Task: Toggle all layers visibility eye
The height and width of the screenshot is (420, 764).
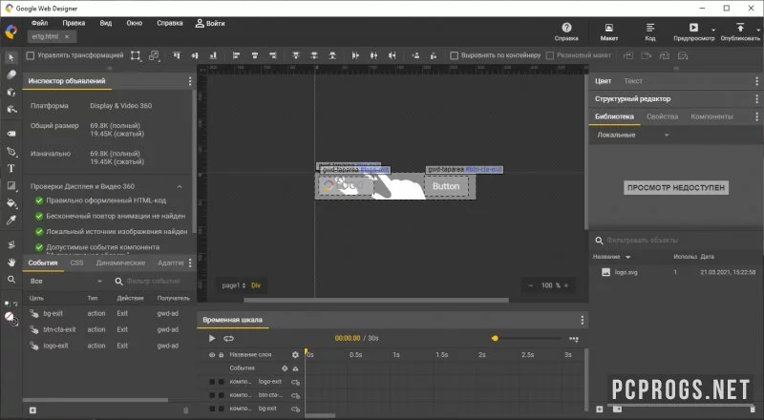Action: click(x=212, y=355)
